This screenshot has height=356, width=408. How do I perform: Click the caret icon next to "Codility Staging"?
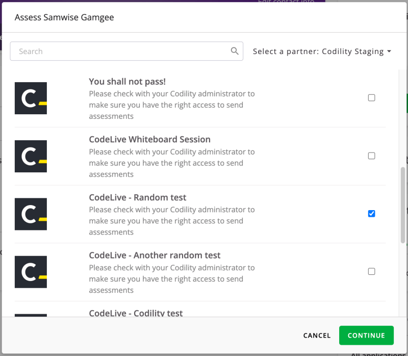click(389, 51)
